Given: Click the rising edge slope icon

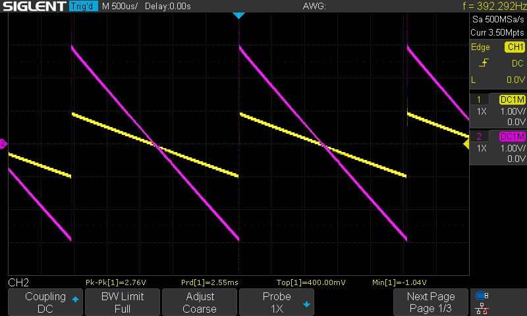Looking at the screenshot, I should click(484, 63).
